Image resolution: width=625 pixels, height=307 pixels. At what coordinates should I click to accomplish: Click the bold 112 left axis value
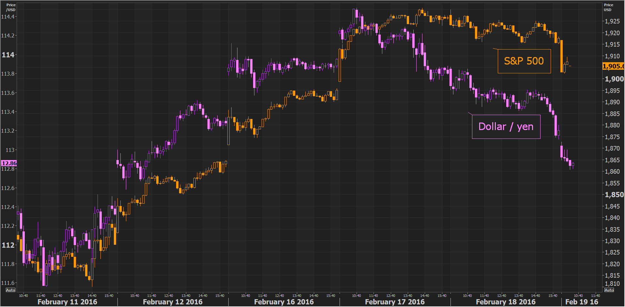coord(8,245)
